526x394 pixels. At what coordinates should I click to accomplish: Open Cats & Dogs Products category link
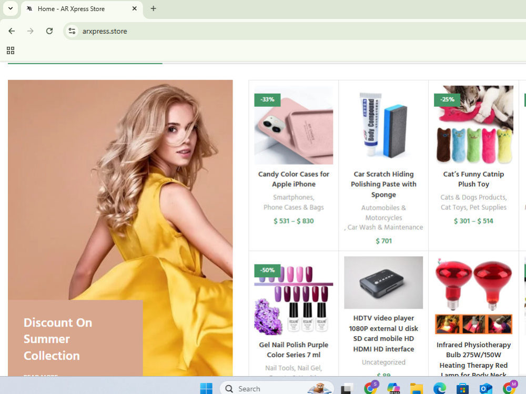pyautogui.click(x=473, y=197)
